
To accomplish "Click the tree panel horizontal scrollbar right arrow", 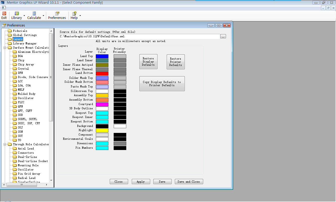I will pos(47,185).
